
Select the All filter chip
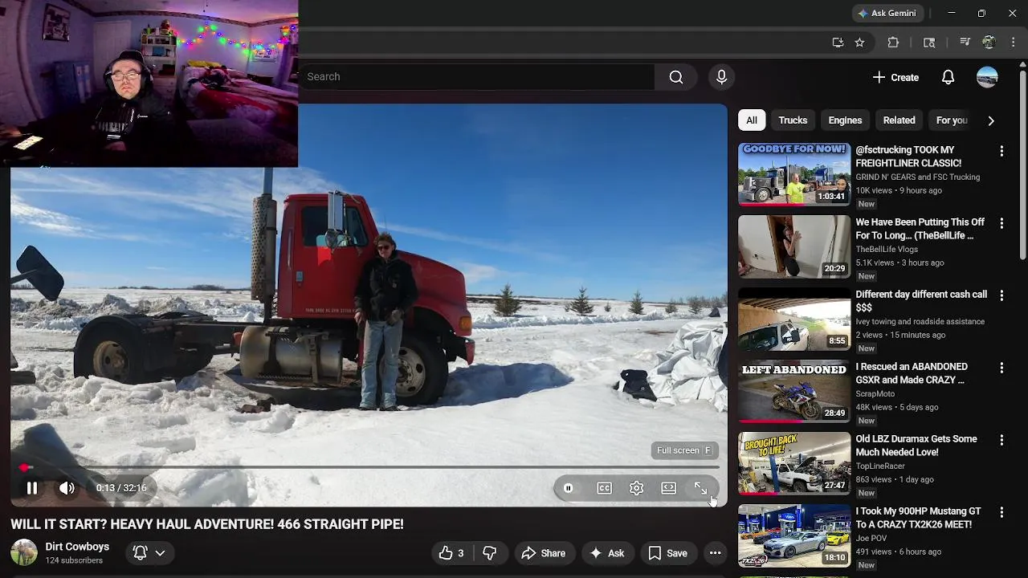pos(751,120)
